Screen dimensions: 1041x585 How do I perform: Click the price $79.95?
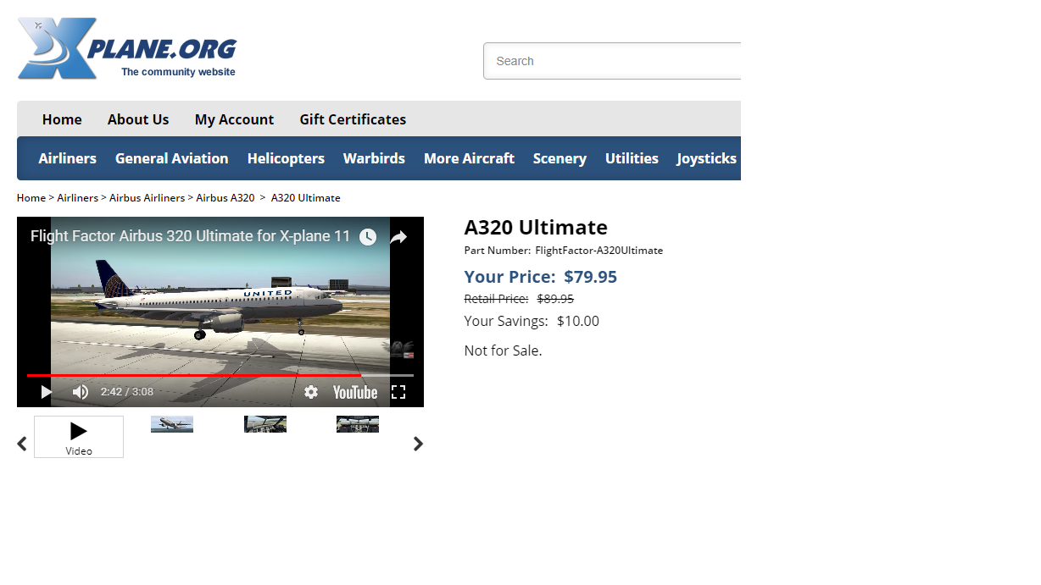[591, 277]
